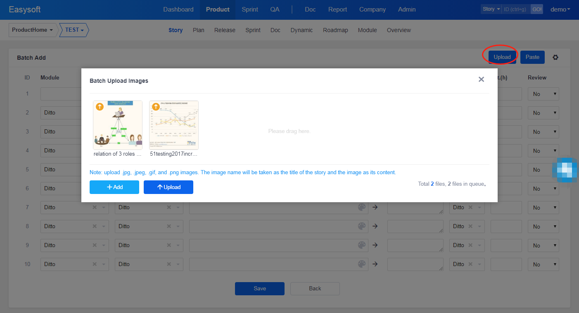Screen dimensions: 579x313
Task: Click the settings gear icon beside Paste
Action: [x=555, y=57]
